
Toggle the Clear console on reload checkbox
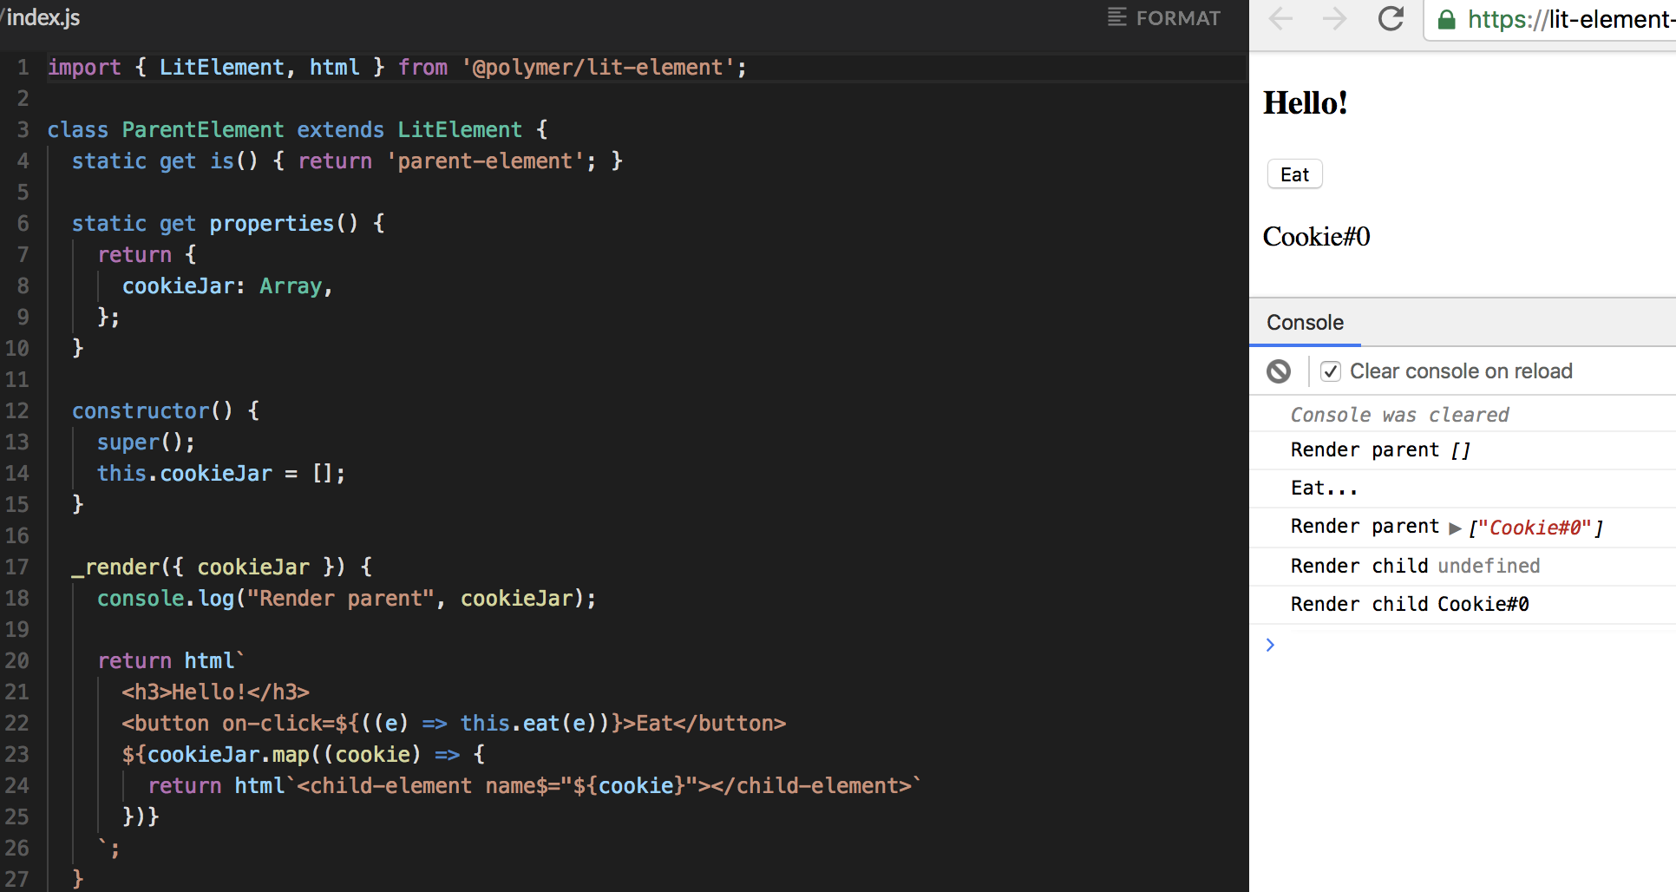[1330, 371]
